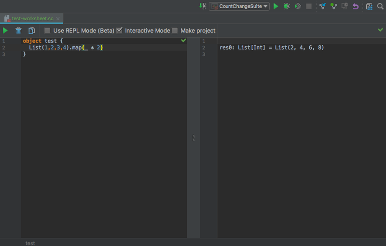This screenshot has width=386, height=246.
Task: Click the disabled VCS history icon
Action: pyautogui.click(x=345, y=6)
